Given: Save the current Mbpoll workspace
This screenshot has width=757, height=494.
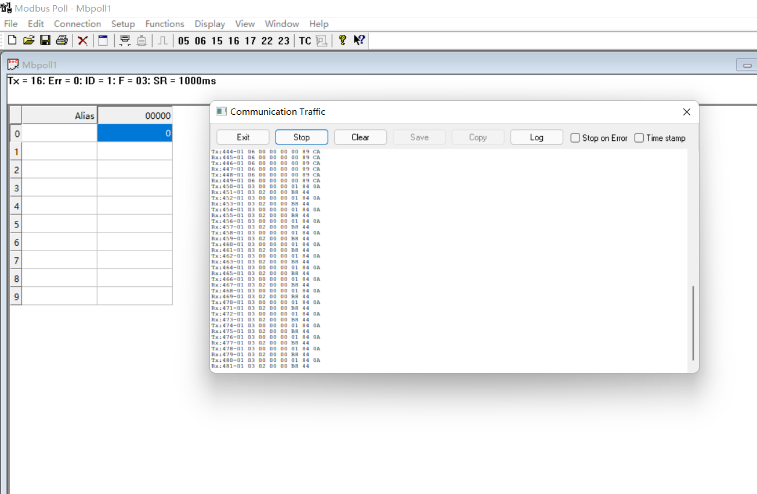Looking at the screenshot, I should [45, 40].
